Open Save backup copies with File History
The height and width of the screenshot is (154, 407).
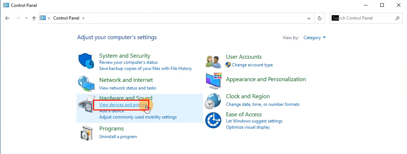(x=146, y=68)
